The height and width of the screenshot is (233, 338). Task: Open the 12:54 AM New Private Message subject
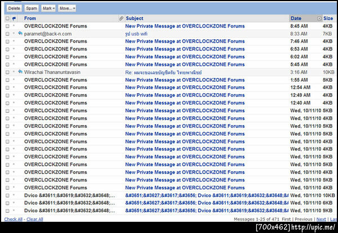(x=185, y=88)
